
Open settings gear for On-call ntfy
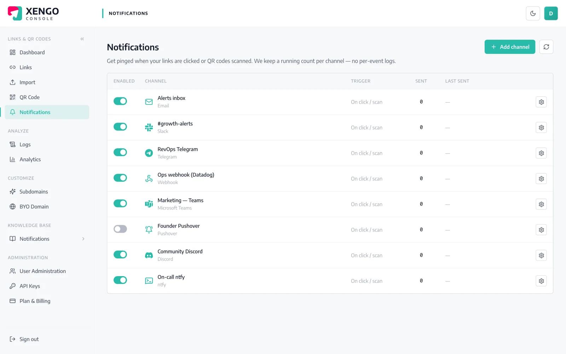(x=541, y=281)
